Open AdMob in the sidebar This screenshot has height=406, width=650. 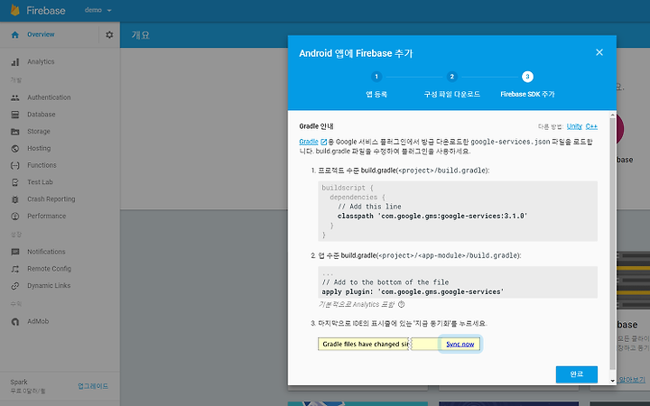click(x=38, y=321)
